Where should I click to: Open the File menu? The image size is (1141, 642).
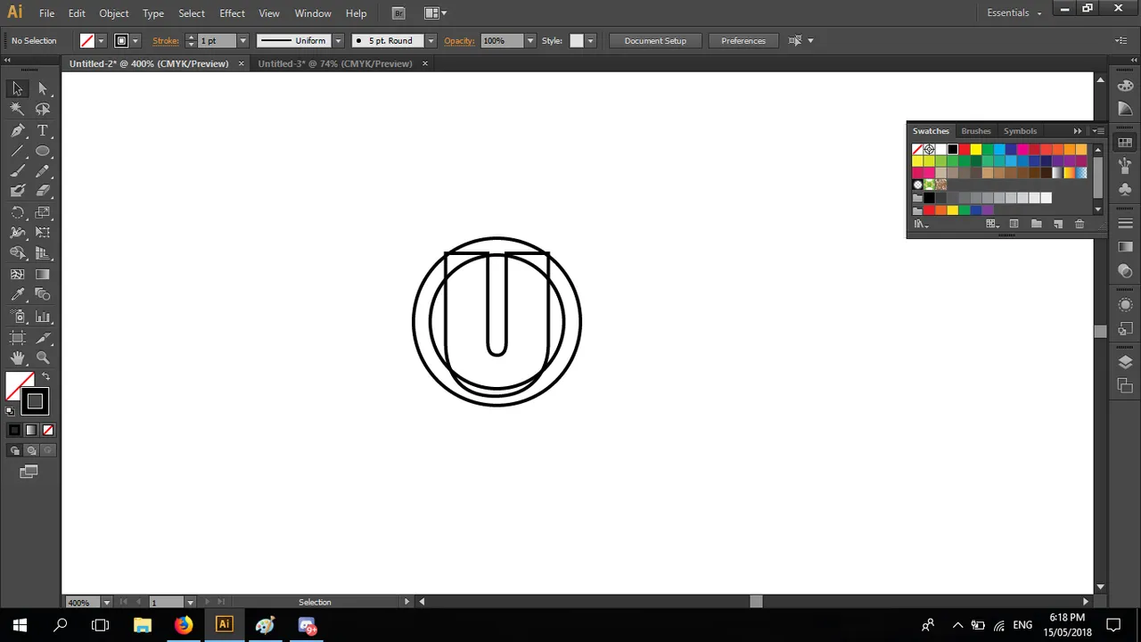click(x=46, y=13)
